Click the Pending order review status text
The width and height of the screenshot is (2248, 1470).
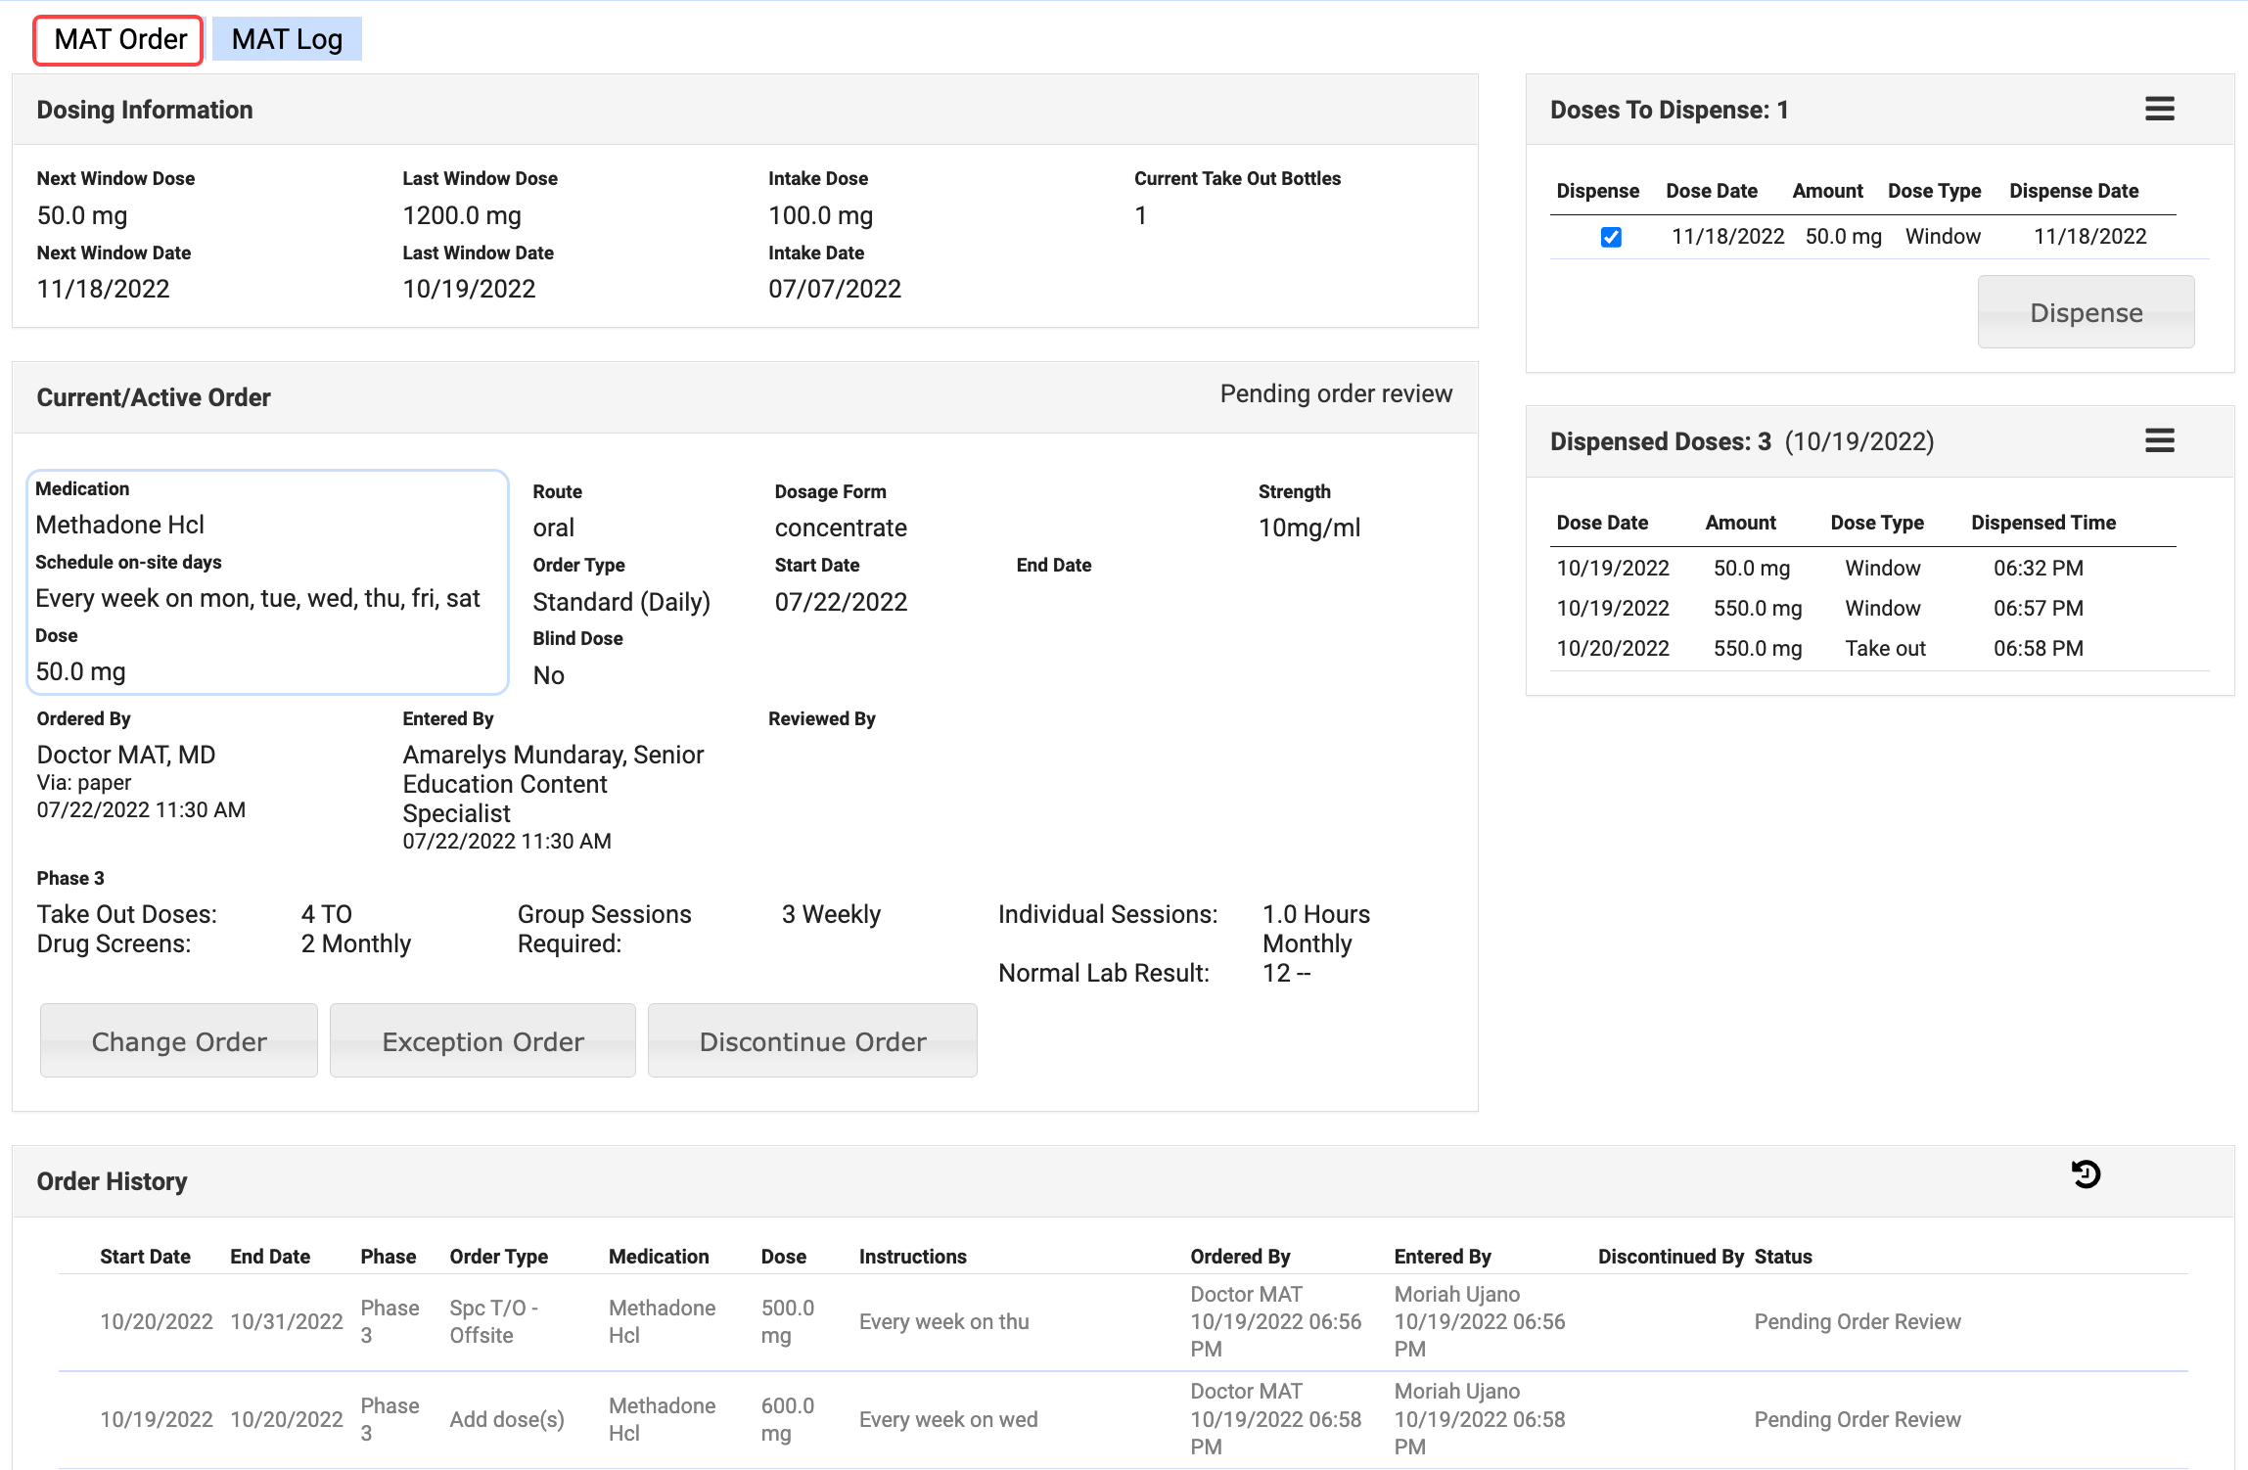pos(1335,393)
